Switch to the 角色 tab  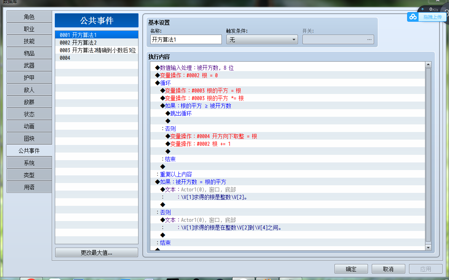coord(29,17)
